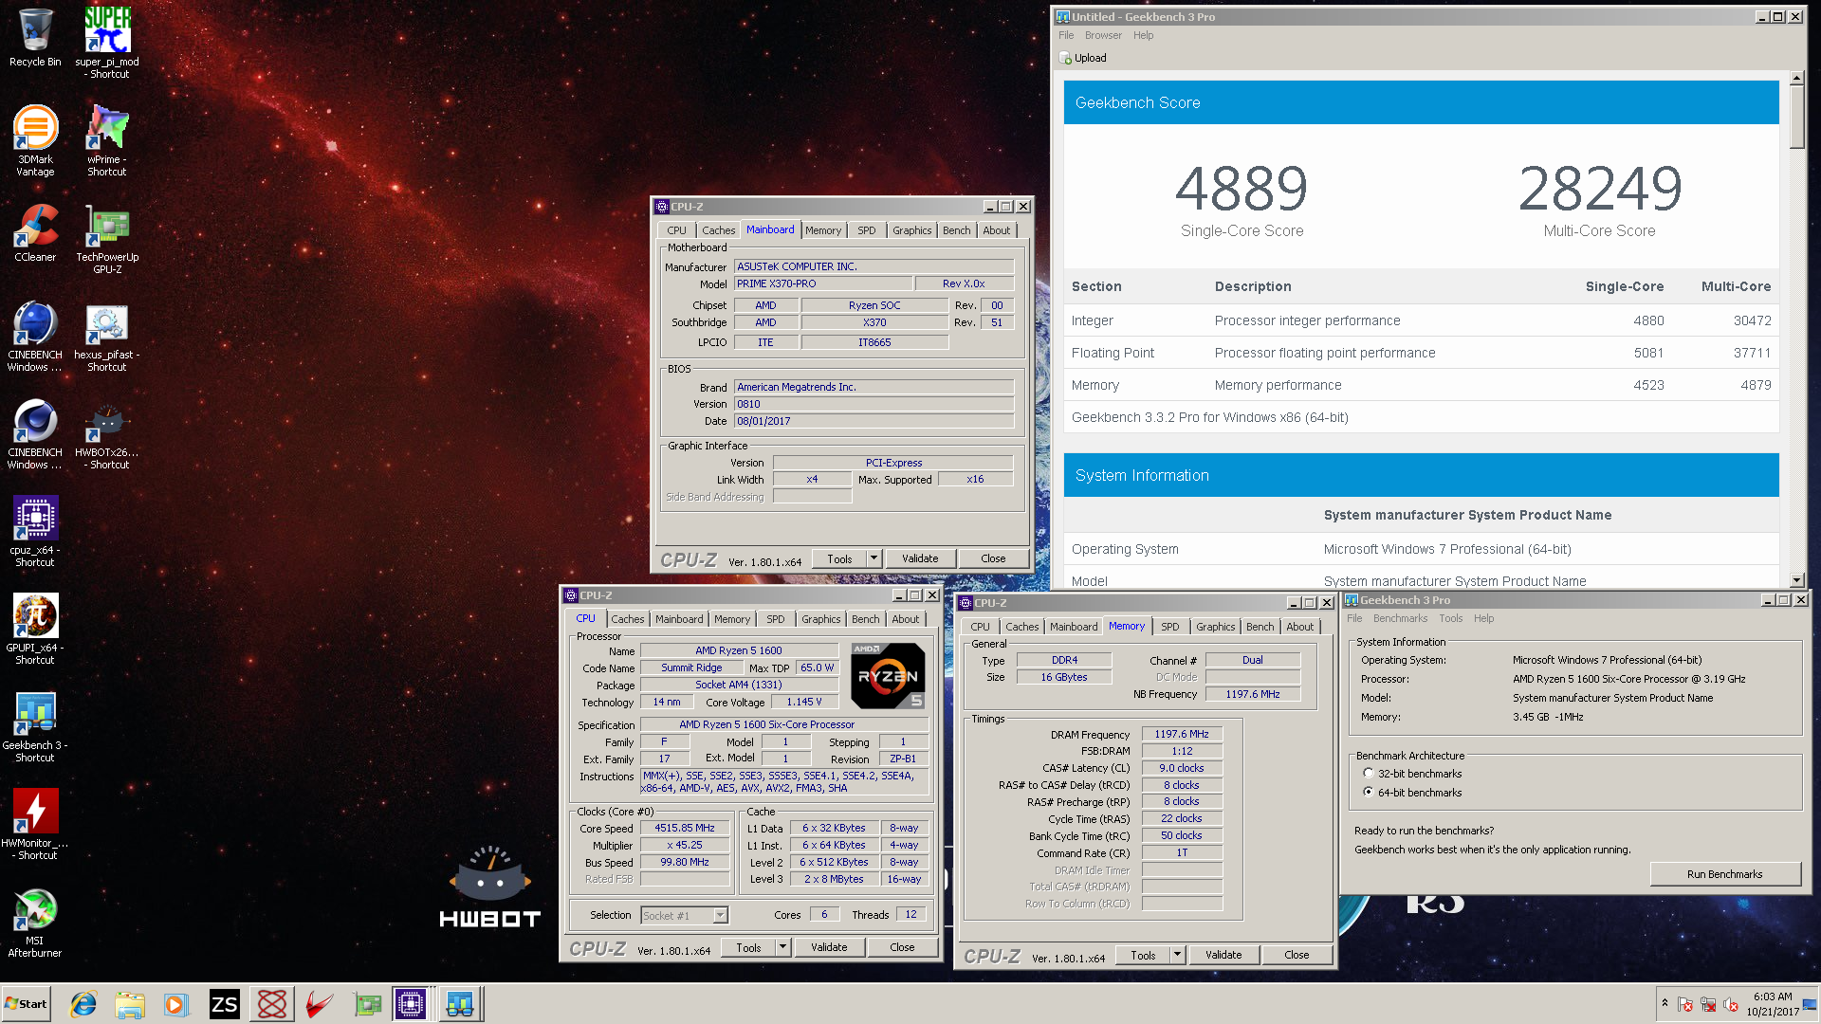Launch MSI Afterburner desktop icon

(x=35, y=922)
